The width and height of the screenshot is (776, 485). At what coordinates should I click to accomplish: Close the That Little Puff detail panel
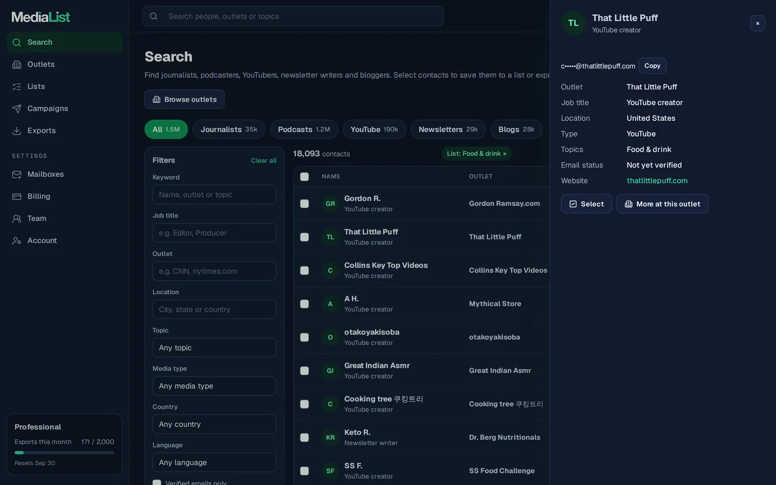pos(758,23)
